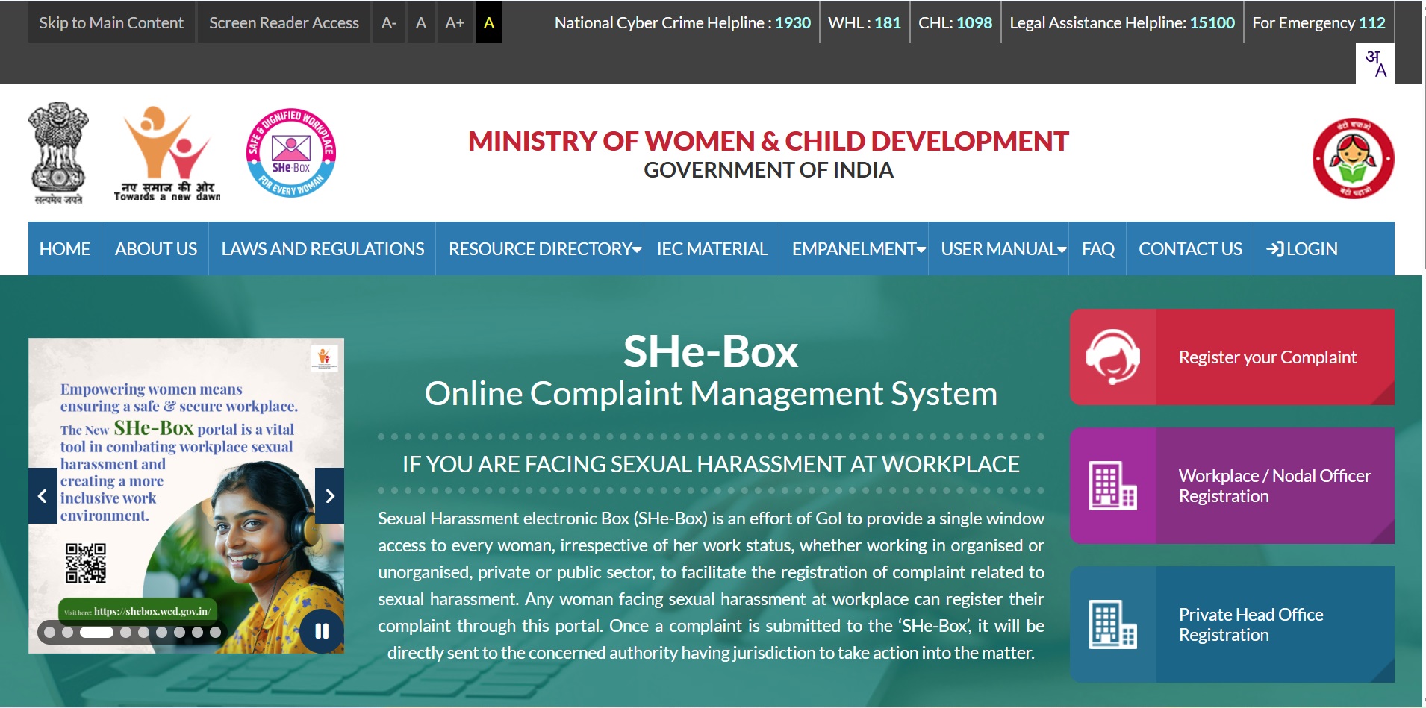The width and height of the screenshot is (1426, 708).
Task: Click the 'WHL : 181' helpline text
Action: [x=865, y=23]
